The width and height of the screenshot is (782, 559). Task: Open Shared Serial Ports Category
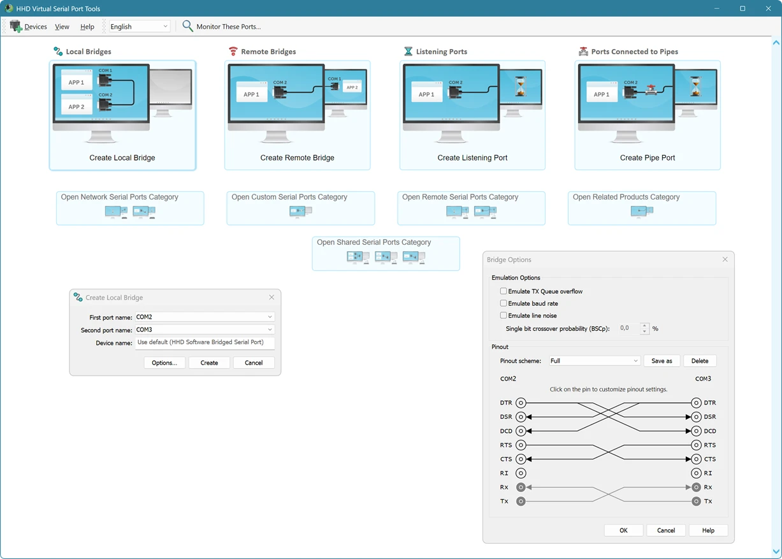tap(386, 253)
